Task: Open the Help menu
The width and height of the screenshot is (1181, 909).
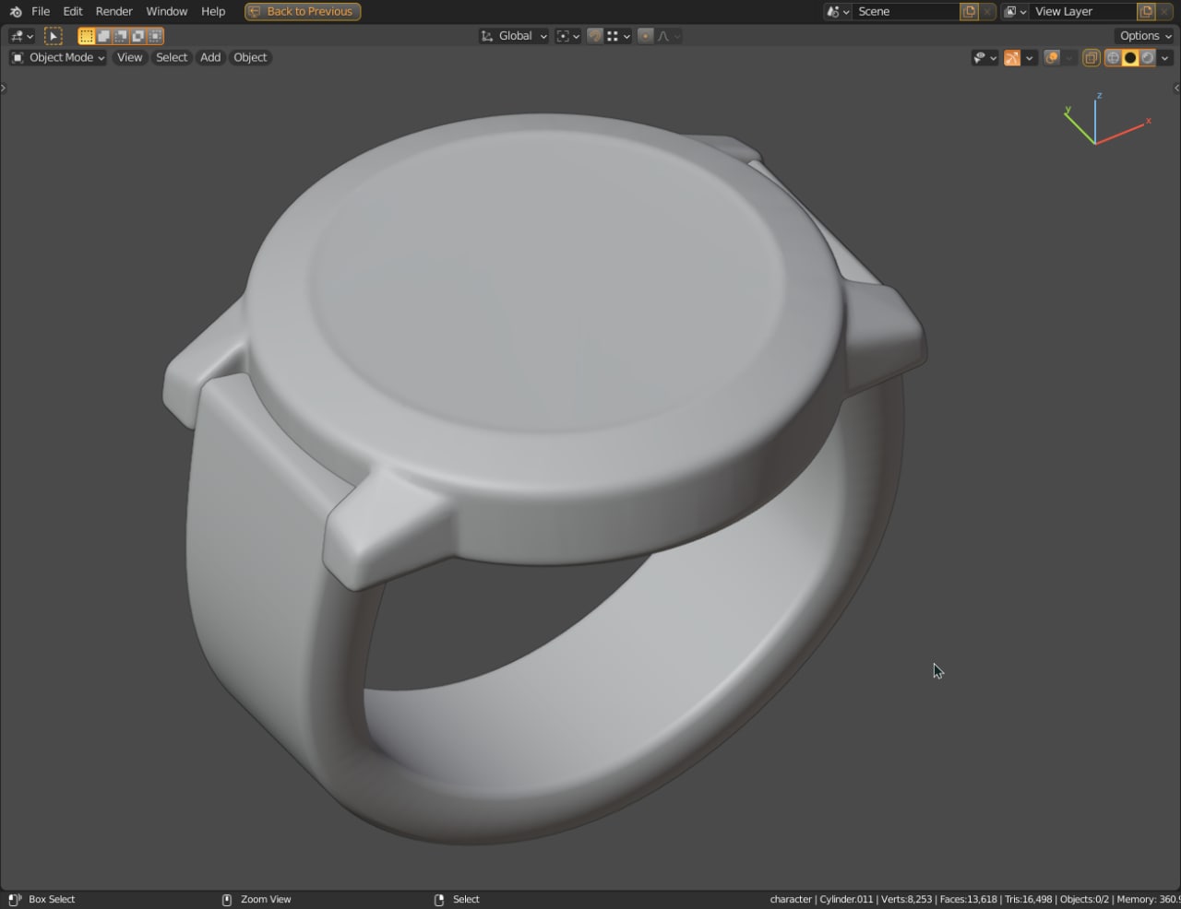Action: point(213,11)
